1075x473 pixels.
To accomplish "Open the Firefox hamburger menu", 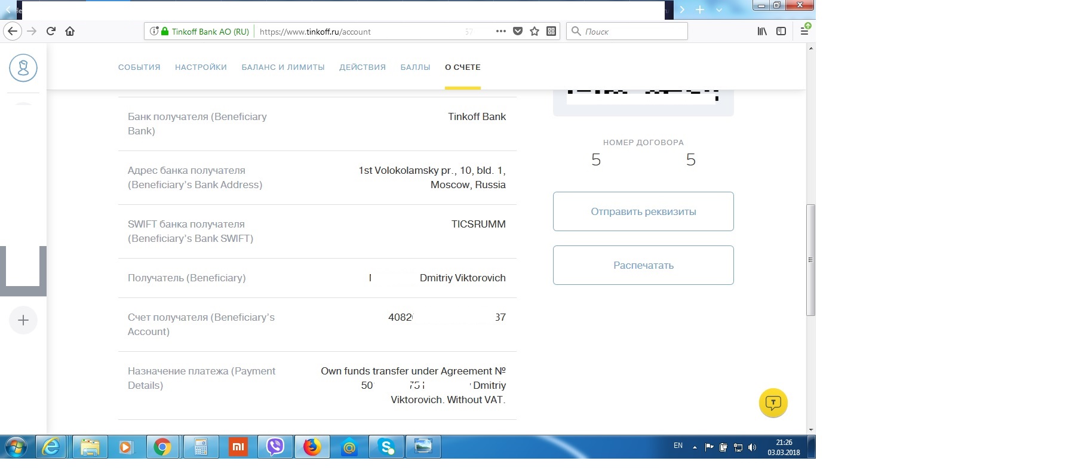I will pos(804,31).
